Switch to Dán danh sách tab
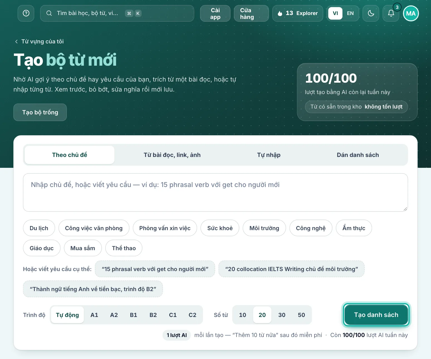Viewport: 431px width, 359px height. [358, 155]
